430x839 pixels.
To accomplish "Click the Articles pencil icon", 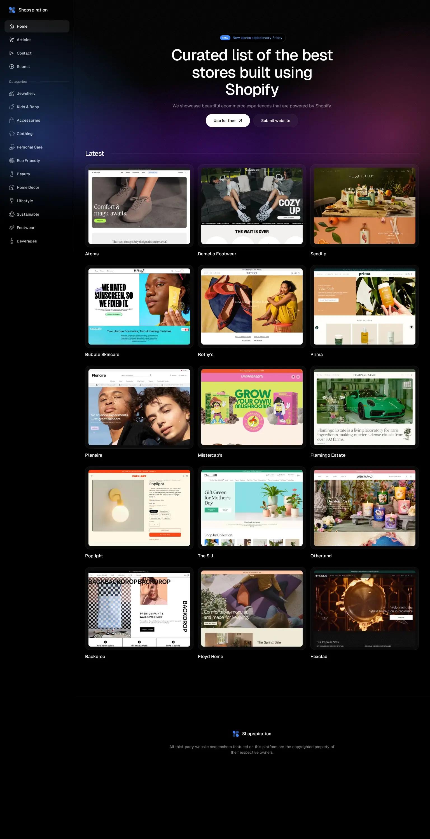I will click(12, 40).
